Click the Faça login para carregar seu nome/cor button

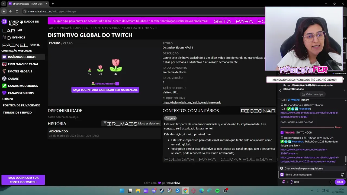[x=105, y=90]
